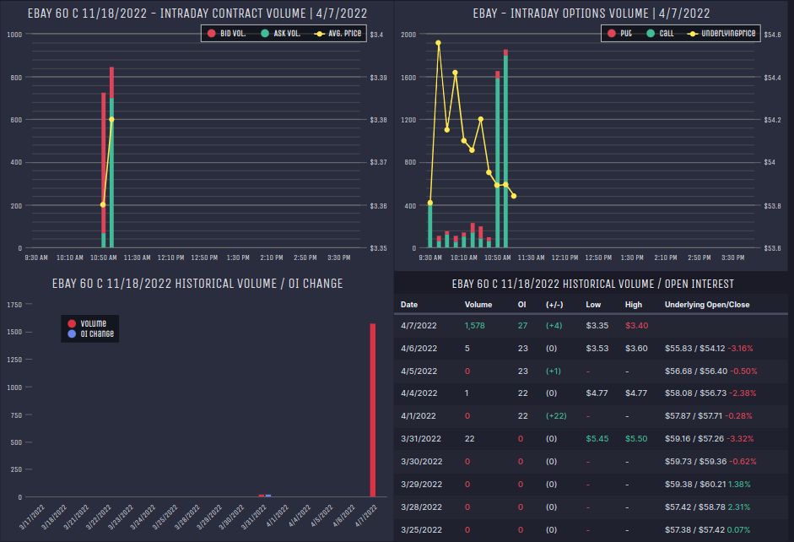Click the 0.07% change value
This screenshot has width=794, height=542.
[739, 530]
